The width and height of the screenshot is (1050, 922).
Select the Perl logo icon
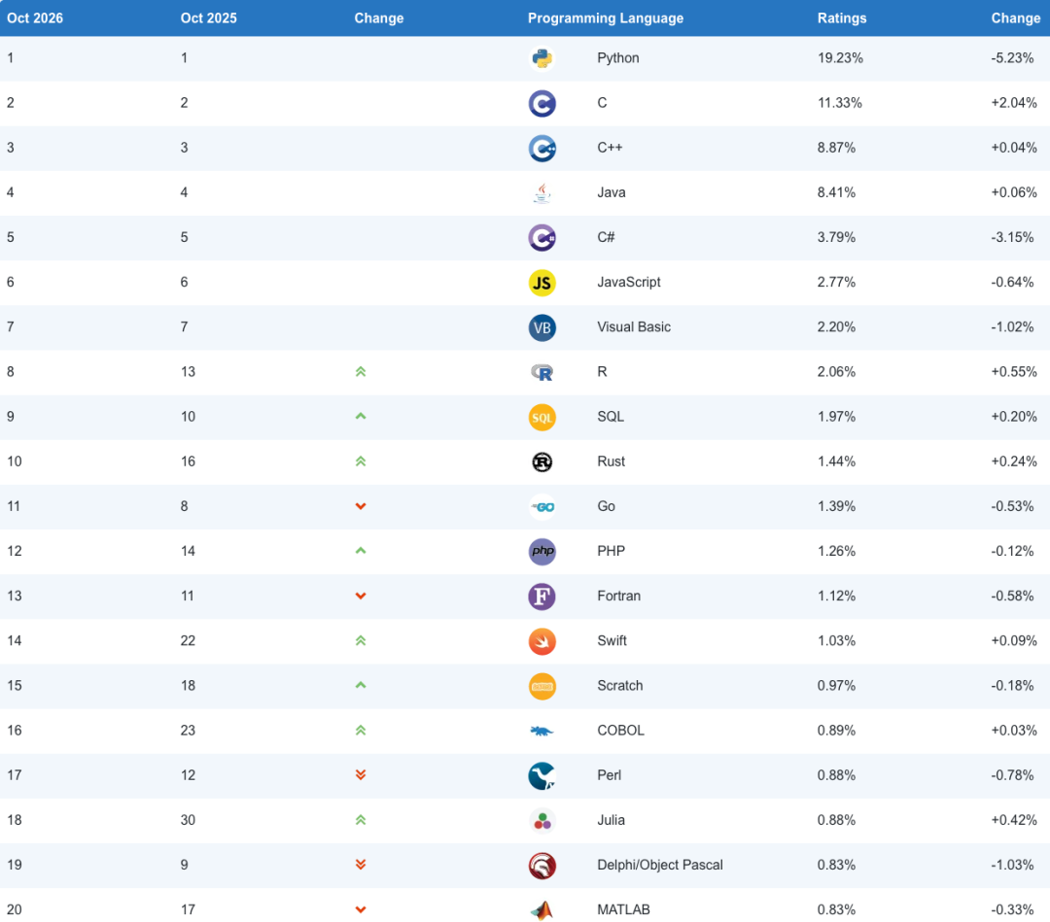pyautogui.click(x=542, y=775)
